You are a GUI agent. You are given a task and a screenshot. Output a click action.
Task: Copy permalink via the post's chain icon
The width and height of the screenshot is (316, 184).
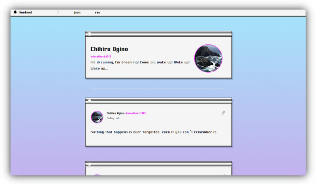coord(223,113)
